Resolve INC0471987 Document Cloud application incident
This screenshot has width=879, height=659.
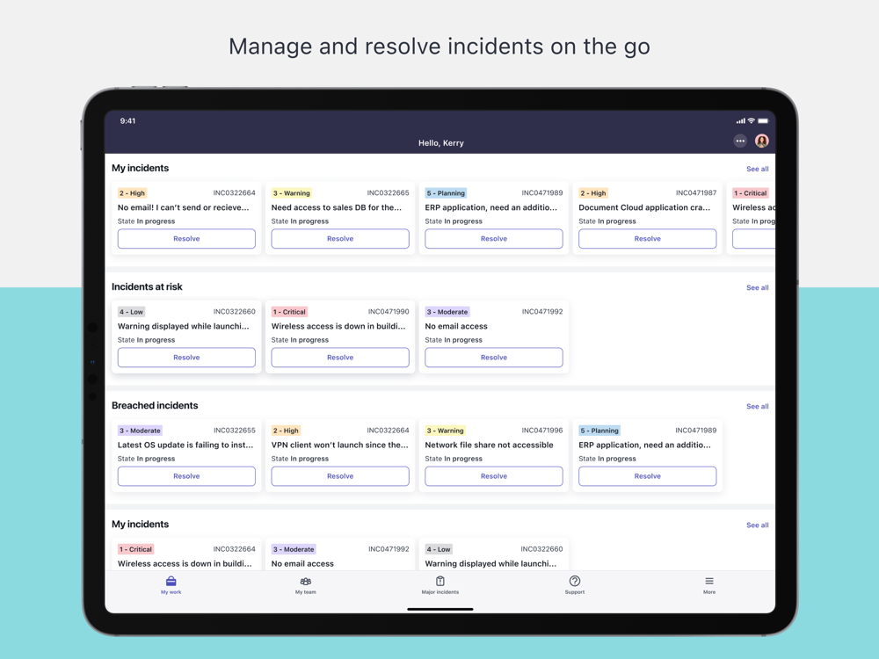[648, 239]
